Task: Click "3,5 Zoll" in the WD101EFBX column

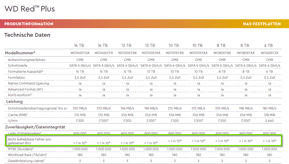Action: [175, 78]
